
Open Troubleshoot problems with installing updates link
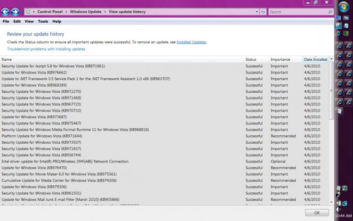click(x=46, y=49)
